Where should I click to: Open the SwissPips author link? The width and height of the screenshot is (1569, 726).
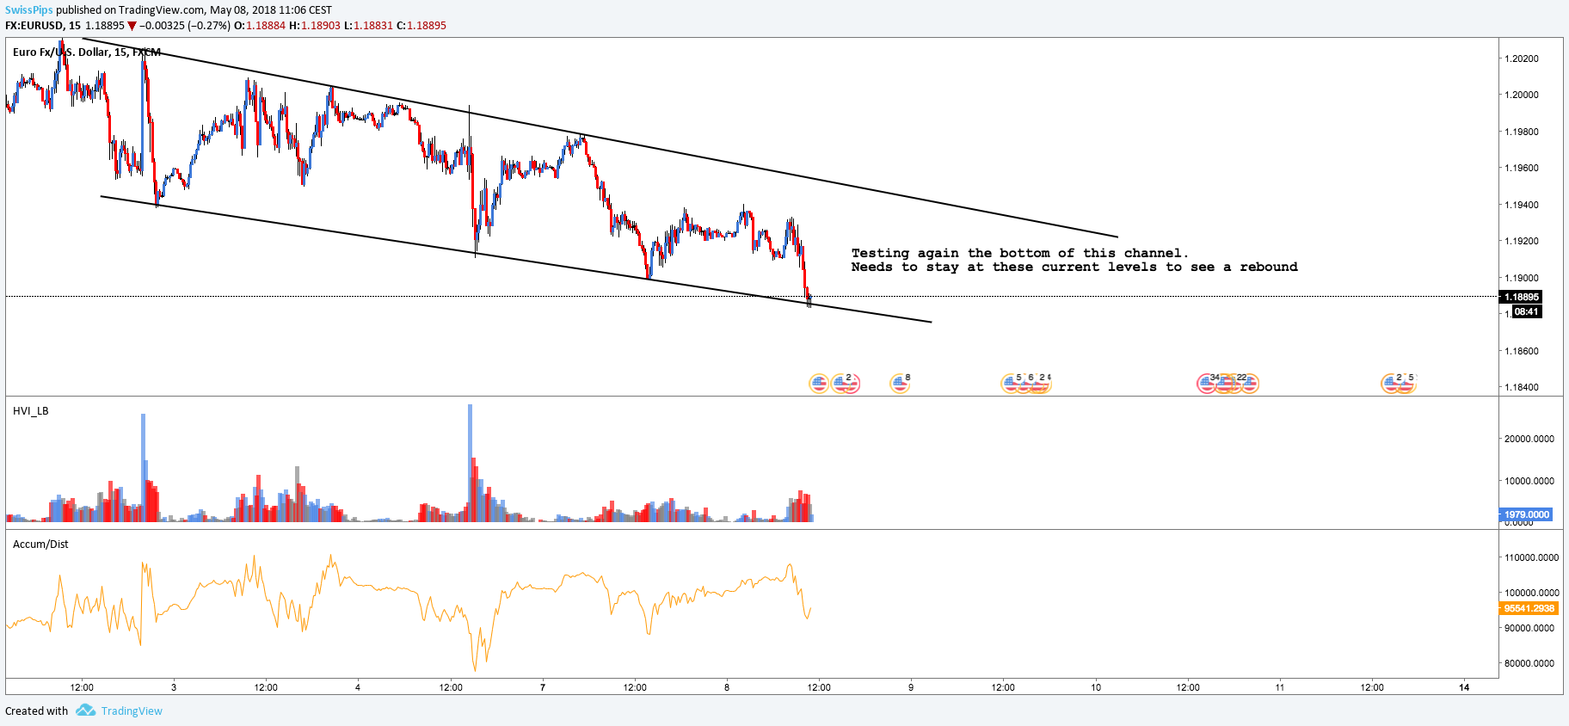coord(29,10)
